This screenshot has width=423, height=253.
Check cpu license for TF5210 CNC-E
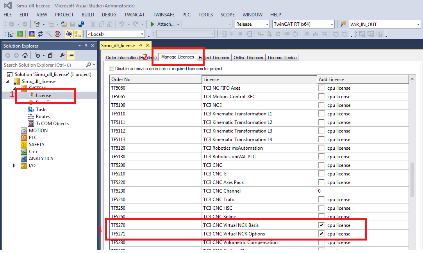click(321, 173)
